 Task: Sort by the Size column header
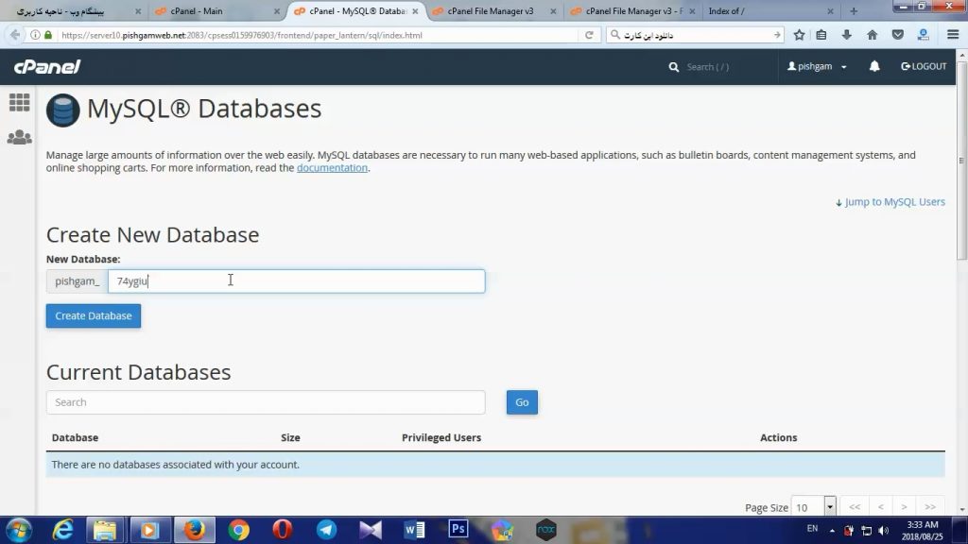point(290,437)
